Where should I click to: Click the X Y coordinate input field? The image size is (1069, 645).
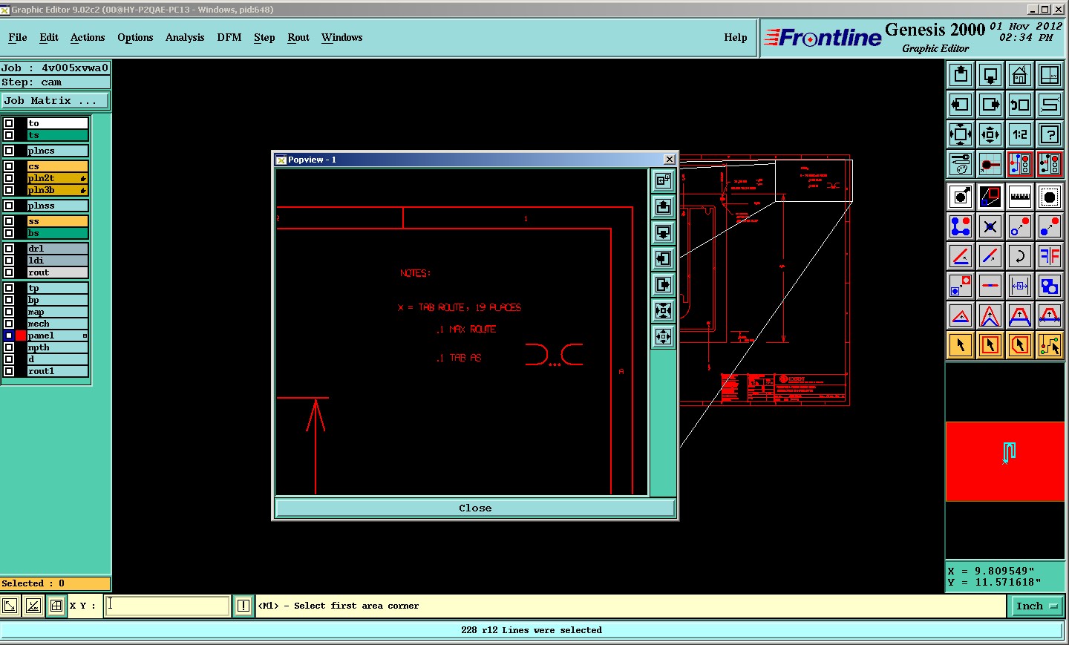click(x=167, y=606)
